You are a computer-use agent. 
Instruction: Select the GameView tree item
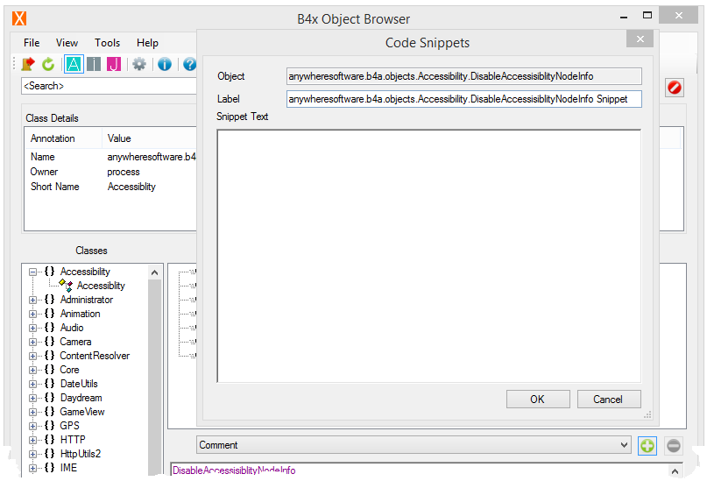coord(82,412)
